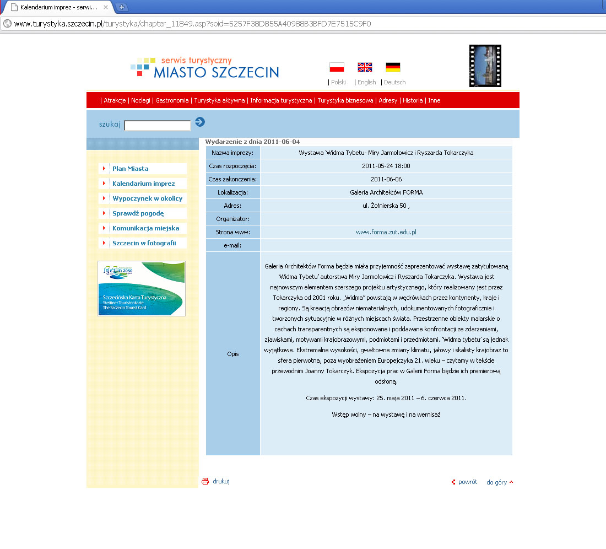
Task: Switch language to Polski
Action: pos(339,82)
